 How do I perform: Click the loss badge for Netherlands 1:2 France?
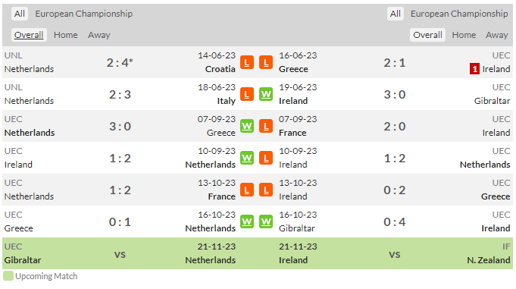[x=247, y=190]
